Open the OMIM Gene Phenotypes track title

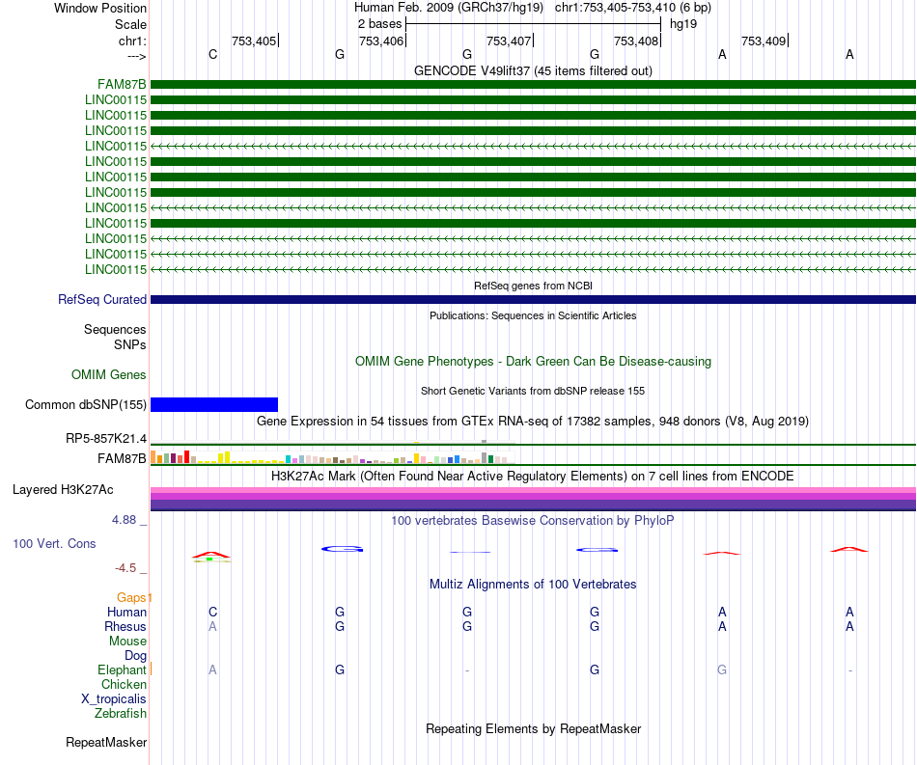click(533, 361)
